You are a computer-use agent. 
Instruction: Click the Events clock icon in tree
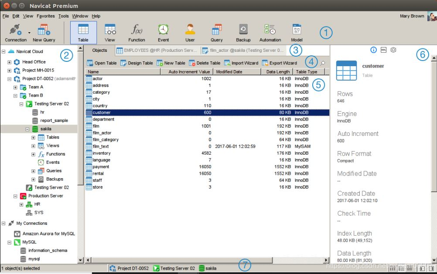coord(41,162)
